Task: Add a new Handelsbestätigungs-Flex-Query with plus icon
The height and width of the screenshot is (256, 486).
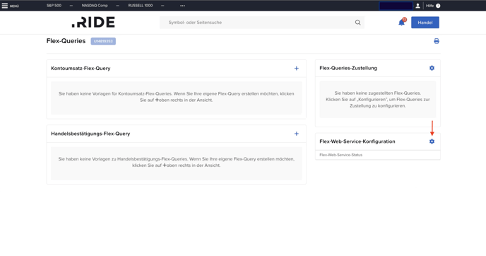Action: 297,134
